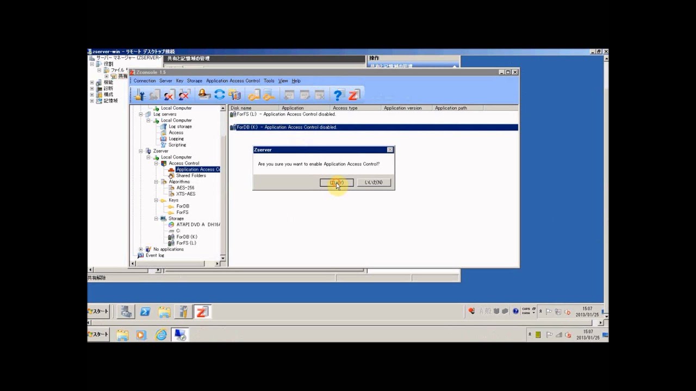Click the Application version column header
This screenshot has height=391, width=696.
pos(407,108)
